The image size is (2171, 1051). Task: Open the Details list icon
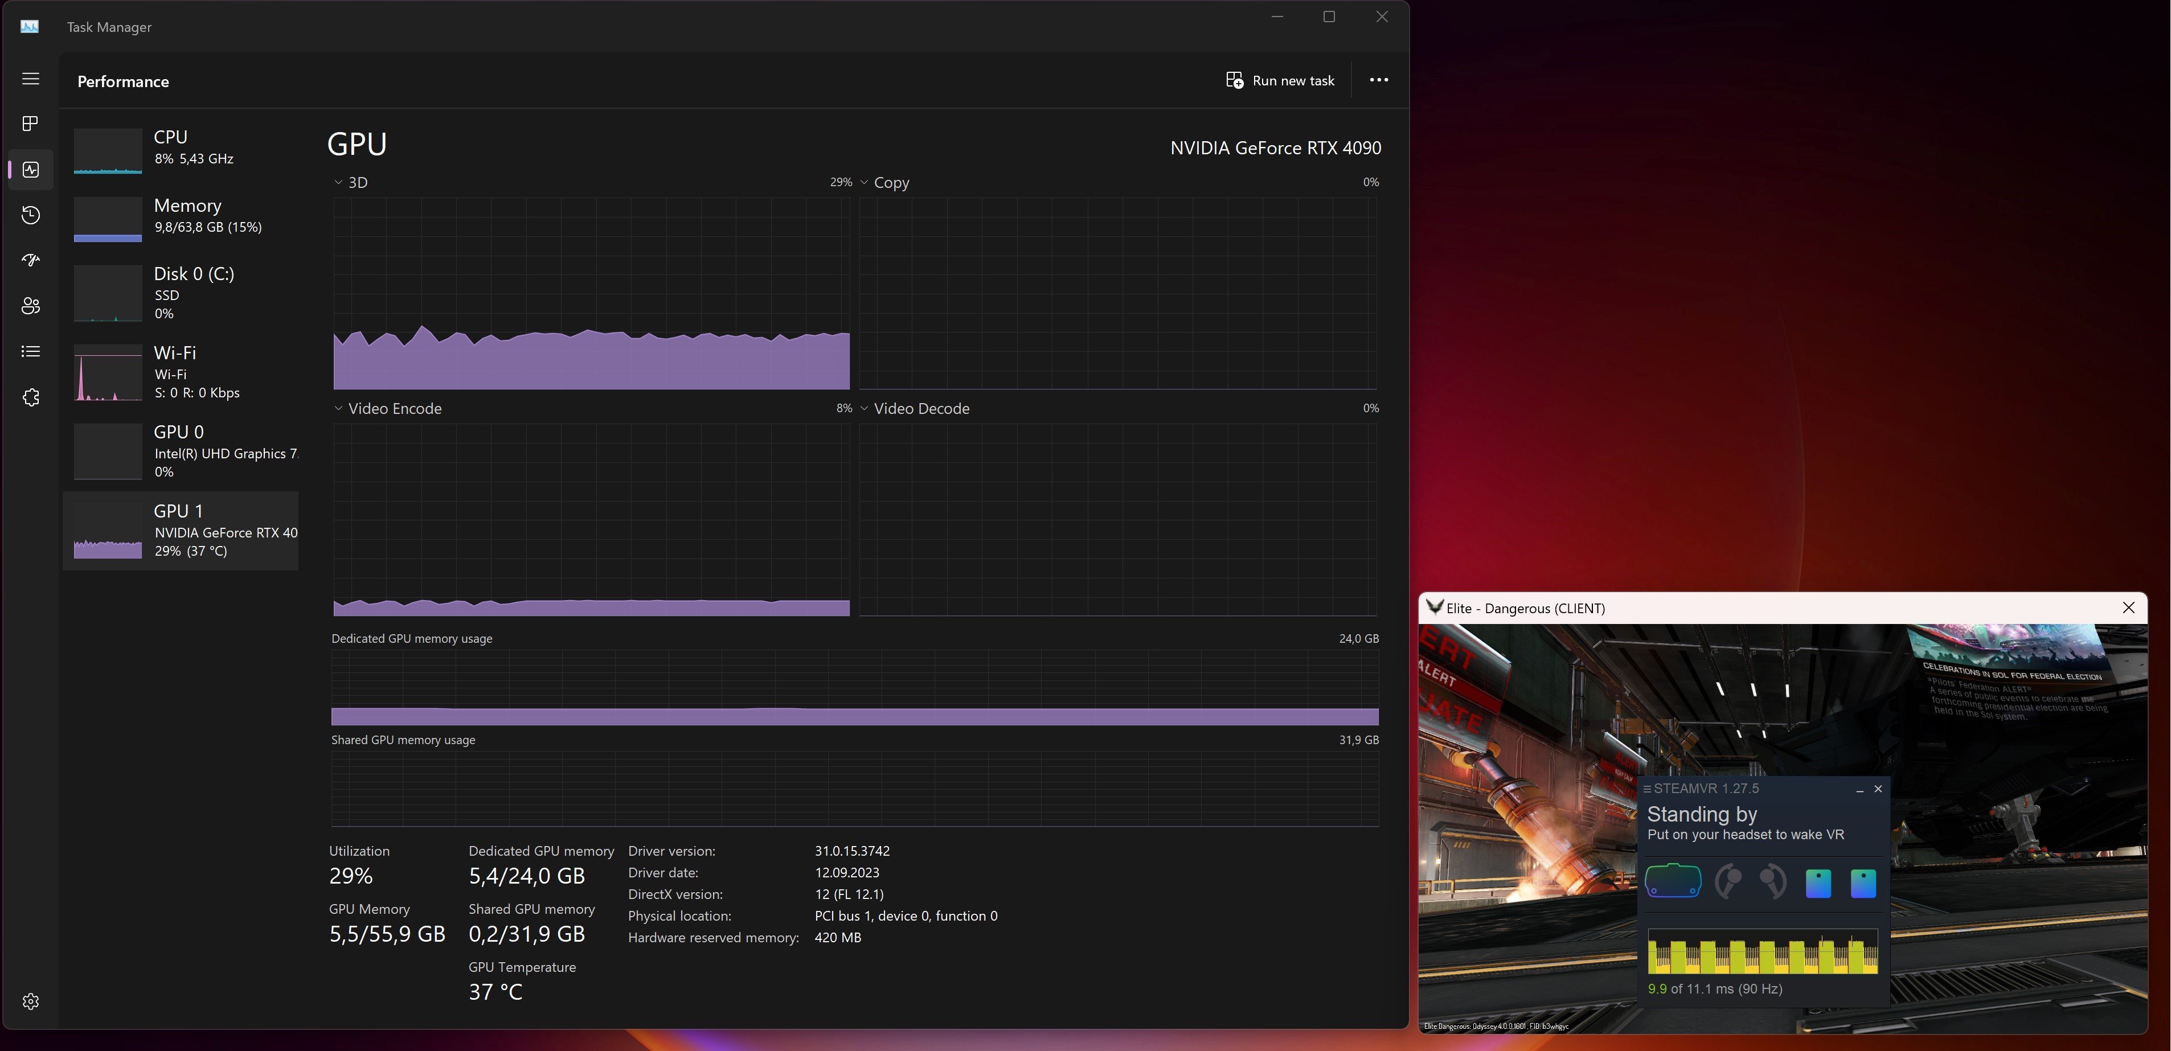30,351
